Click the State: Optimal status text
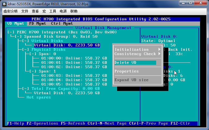209x130 pixels. (x=158, y=41)
